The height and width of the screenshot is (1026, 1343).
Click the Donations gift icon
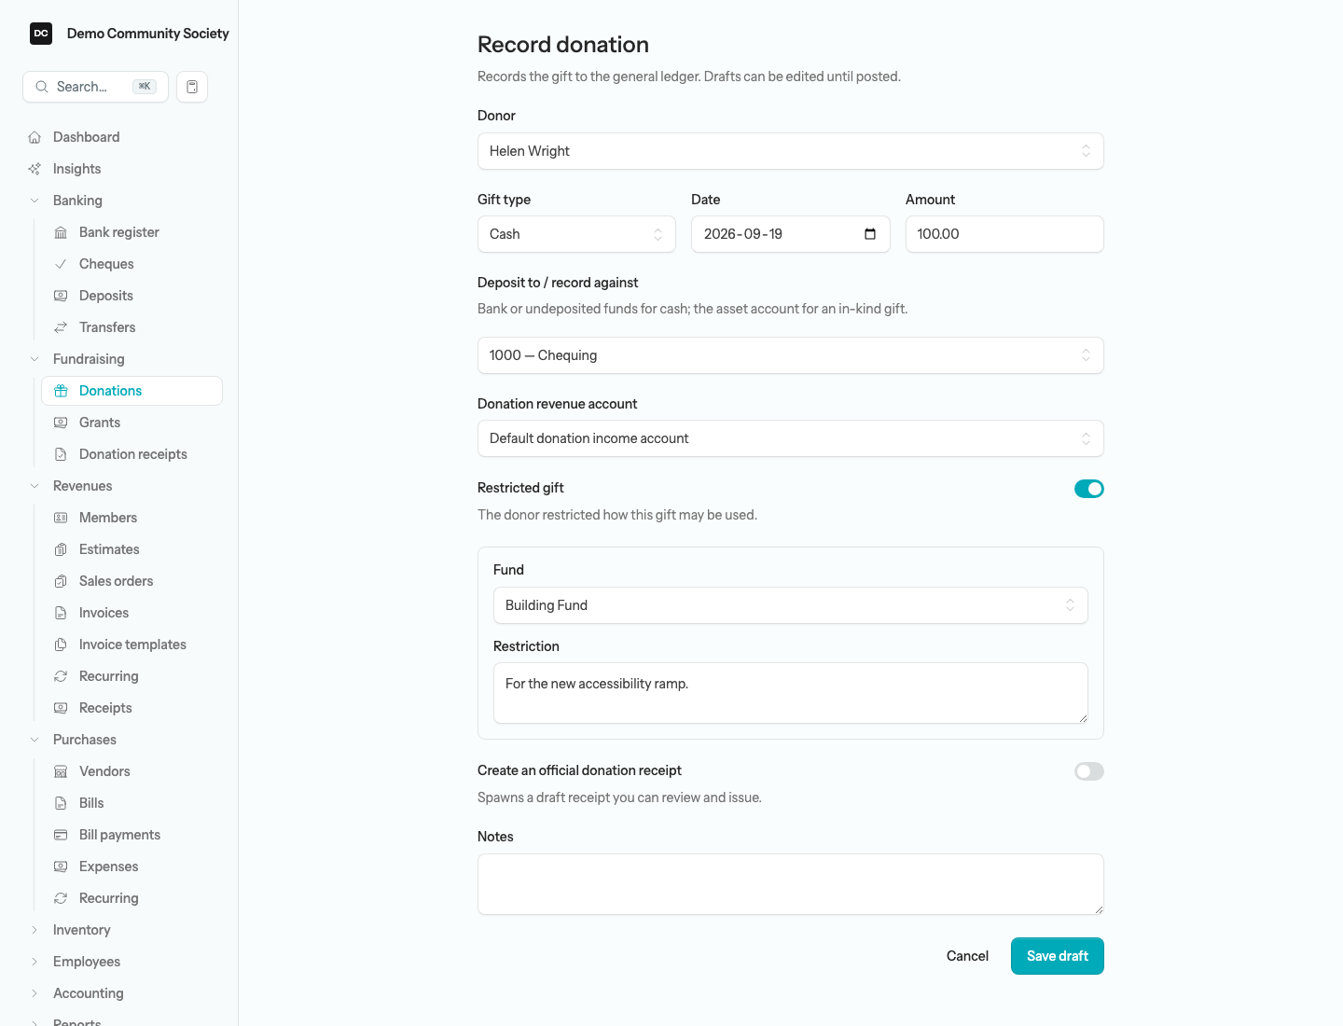click(61, 391)
